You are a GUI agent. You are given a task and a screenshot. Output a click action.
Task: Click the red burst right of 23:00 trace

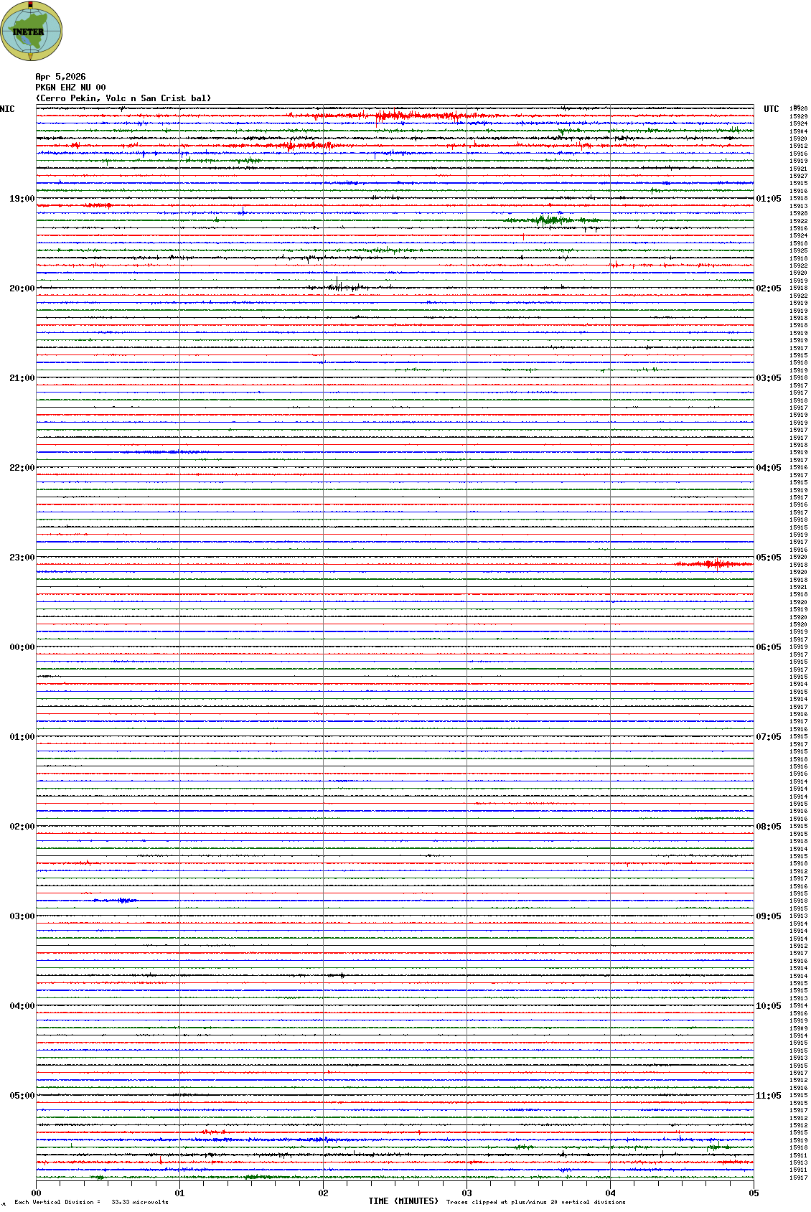[x=714, y=564]
